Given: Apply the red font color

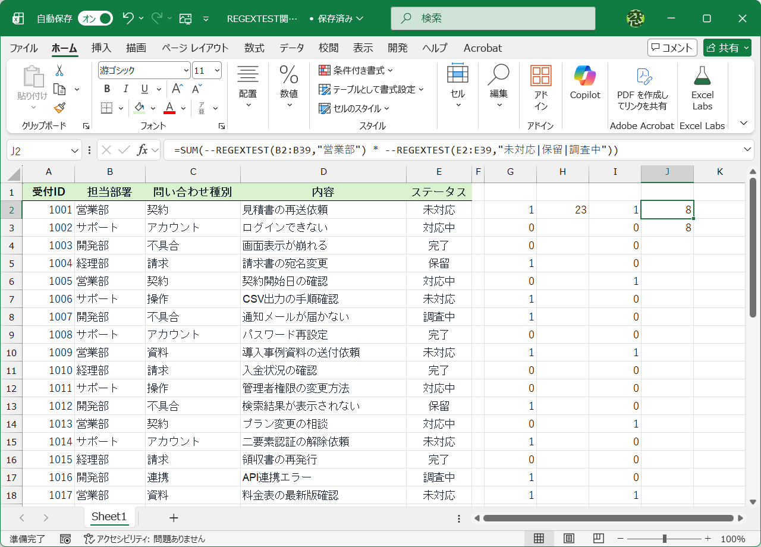Looking at the screenshot, I should 169,108.
